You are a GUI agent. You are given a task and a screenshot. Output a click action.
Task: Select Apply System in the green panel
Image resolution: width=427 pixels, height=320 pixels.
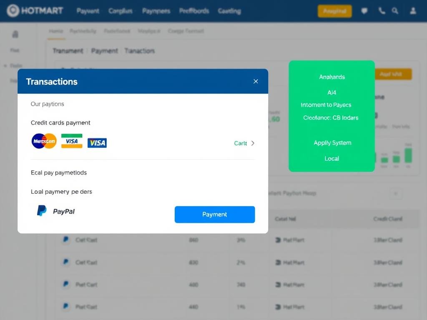click(x=332, y=142)
